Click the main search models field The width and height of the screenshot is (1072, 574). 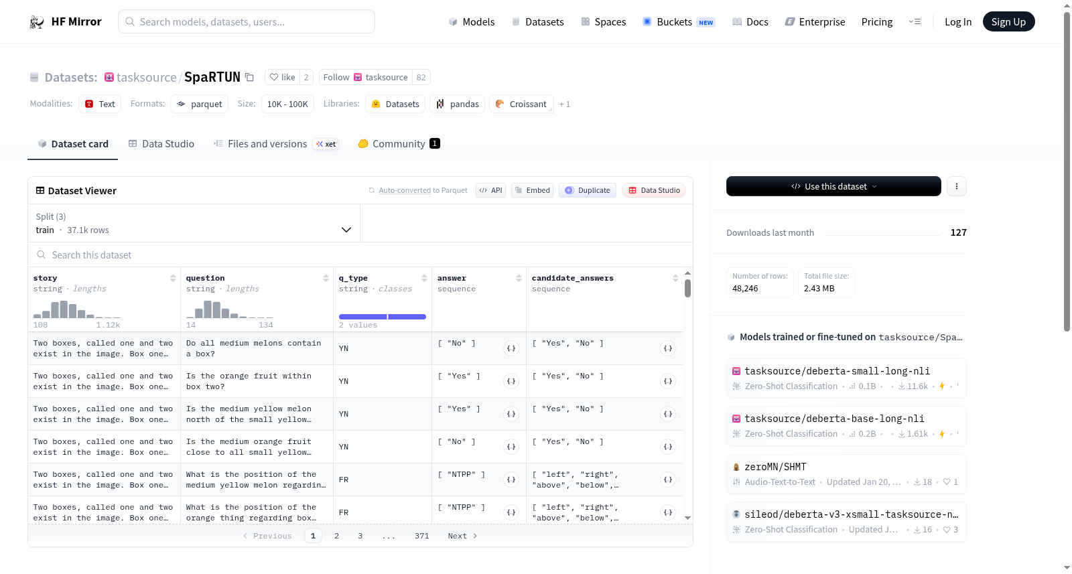click(x=247, y=21)
